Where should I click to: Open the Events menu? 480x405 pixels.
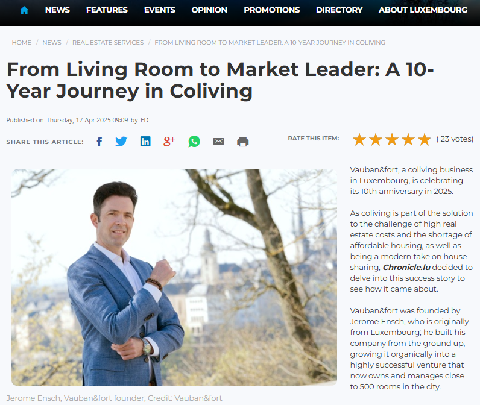[159, 10]
